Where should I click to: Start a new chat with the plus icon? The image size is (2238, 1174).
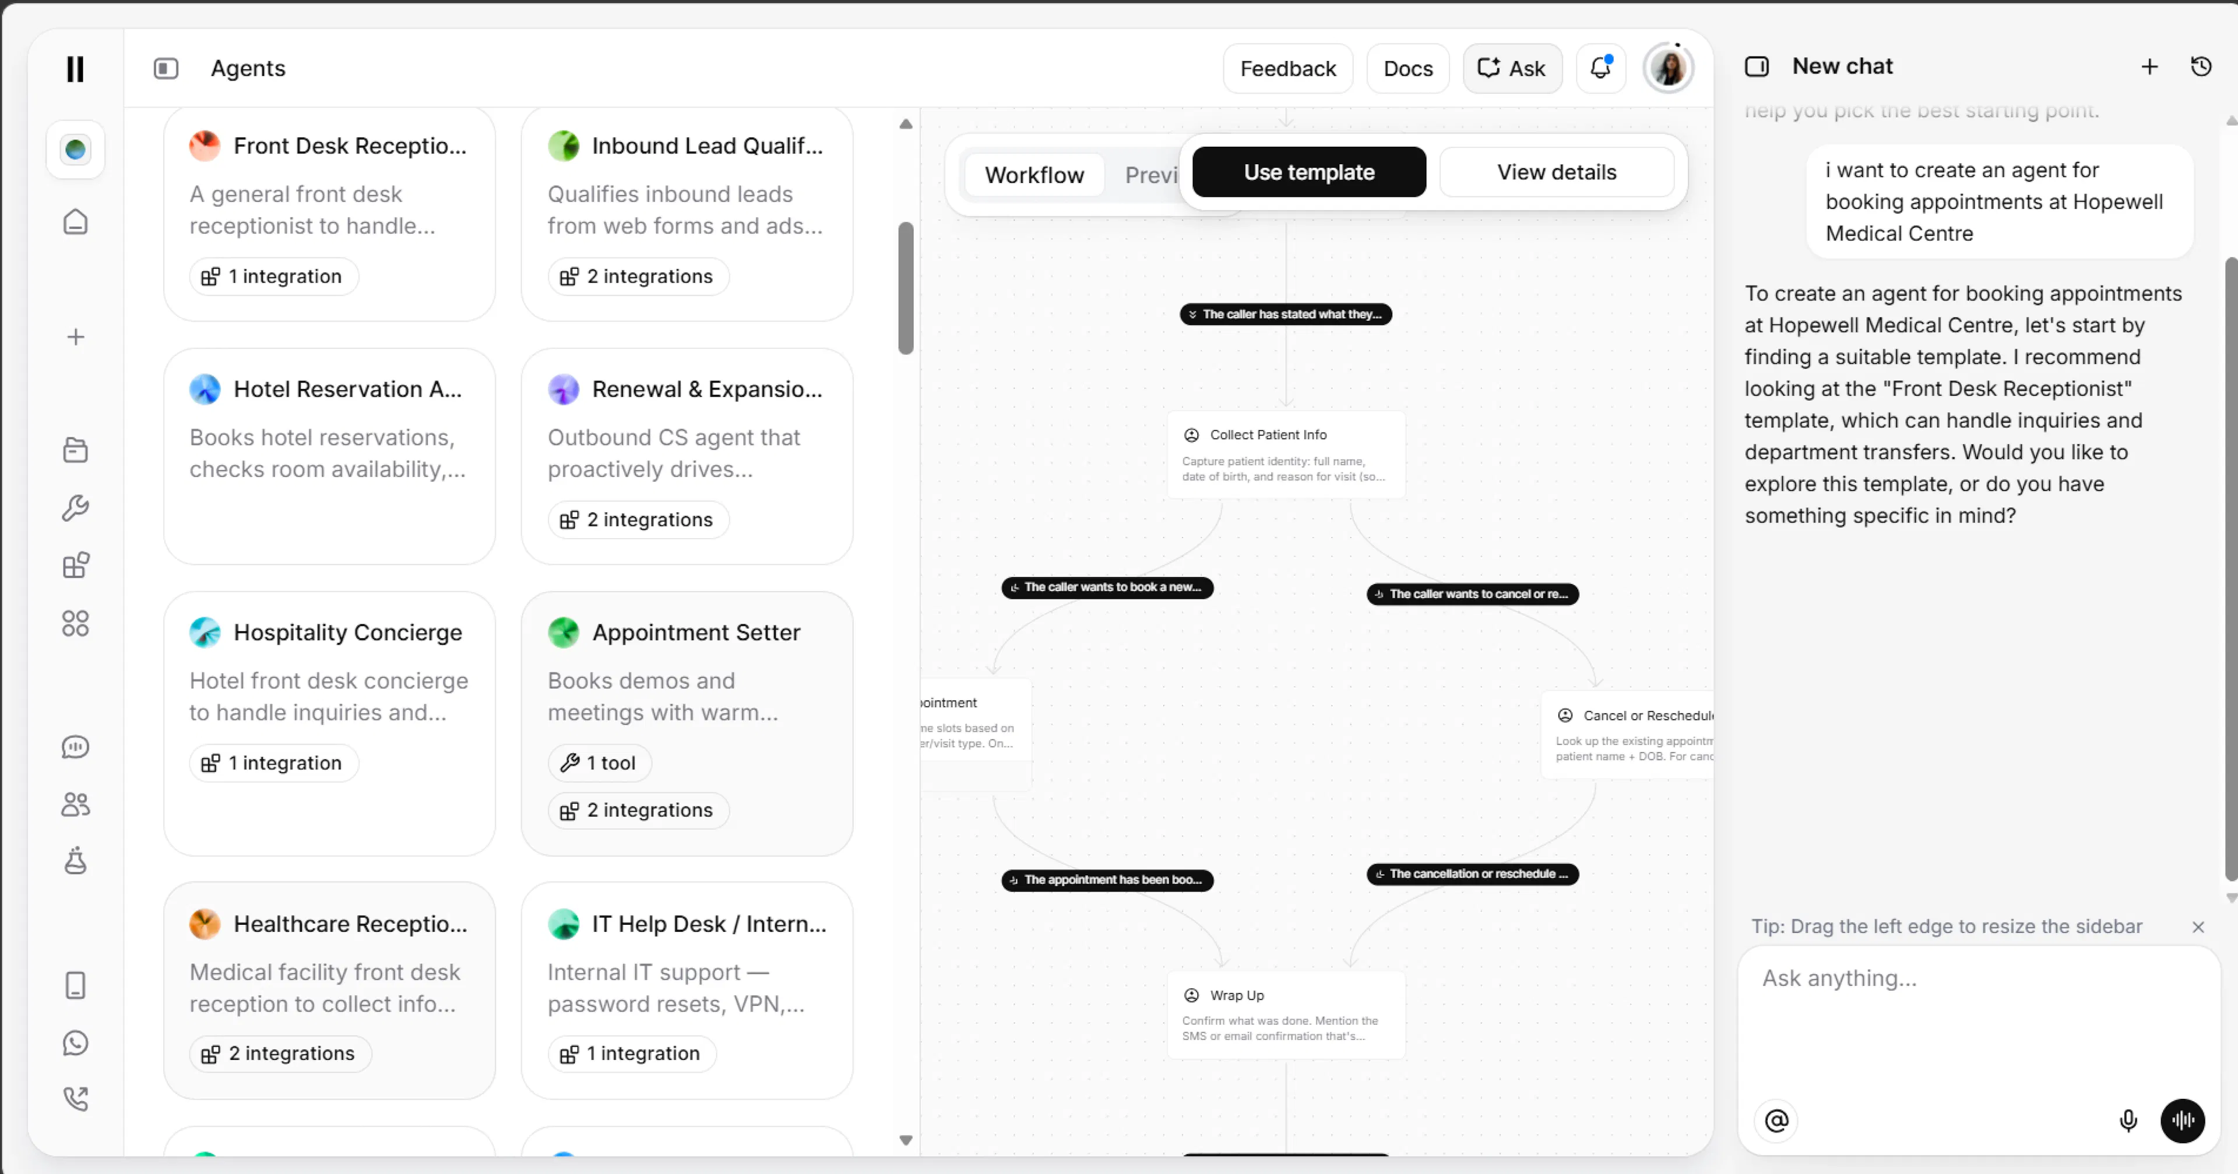(2149, 67)
